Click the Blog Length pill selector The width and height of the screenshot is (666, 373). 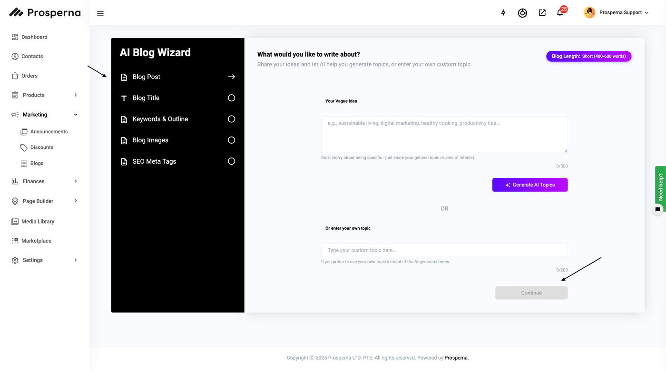[x=588, y=56]
